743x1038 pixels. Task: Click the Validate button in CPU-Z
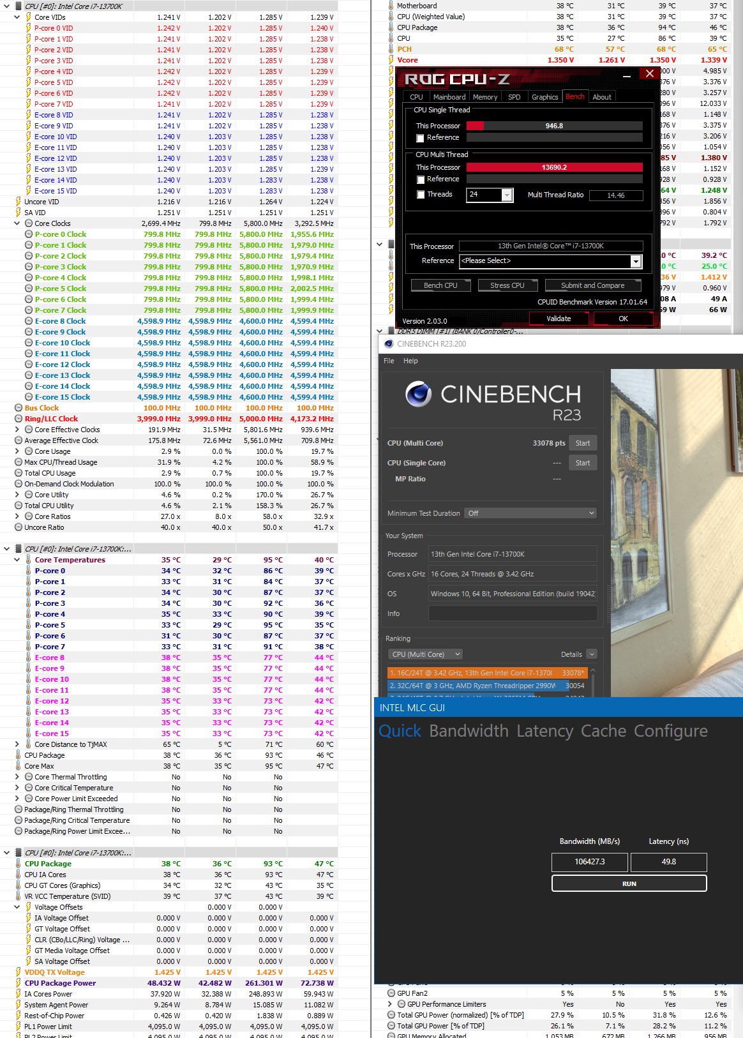pyautogui.click(x=559, y=319)
